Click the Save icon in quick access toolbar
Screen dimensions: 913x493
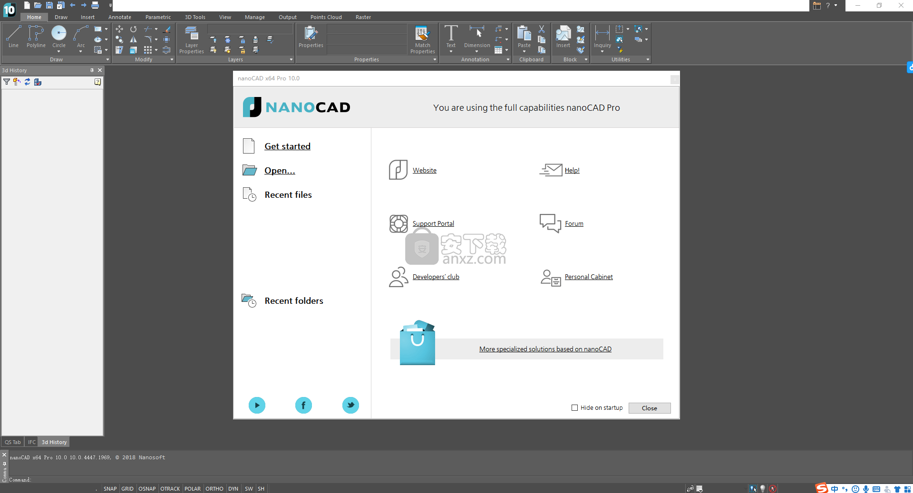[49, 5]
